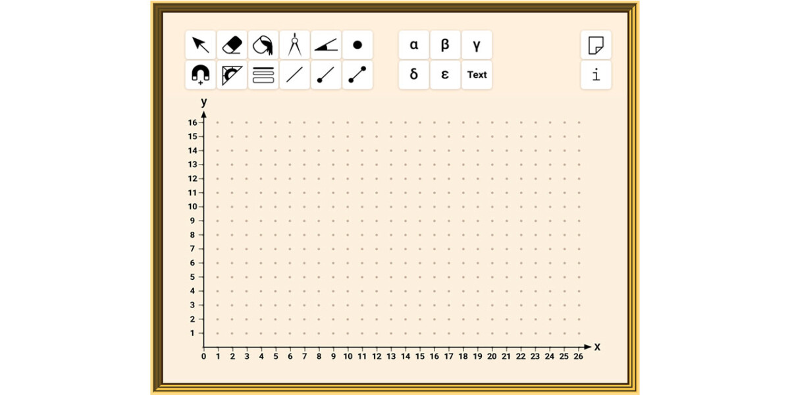Open a new blank page
This screenshot has width=790, height=395.
point(596,45)
